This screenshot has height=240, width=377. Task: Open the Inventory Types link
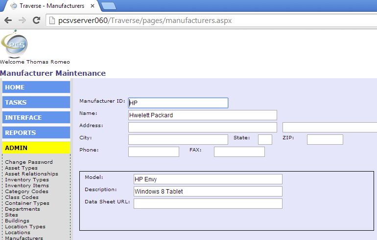(27, 180)
